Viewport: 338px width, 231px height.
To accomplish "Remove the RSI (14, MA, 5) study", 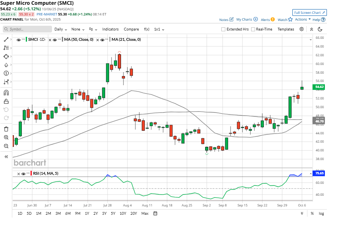I will pos(19,174).
